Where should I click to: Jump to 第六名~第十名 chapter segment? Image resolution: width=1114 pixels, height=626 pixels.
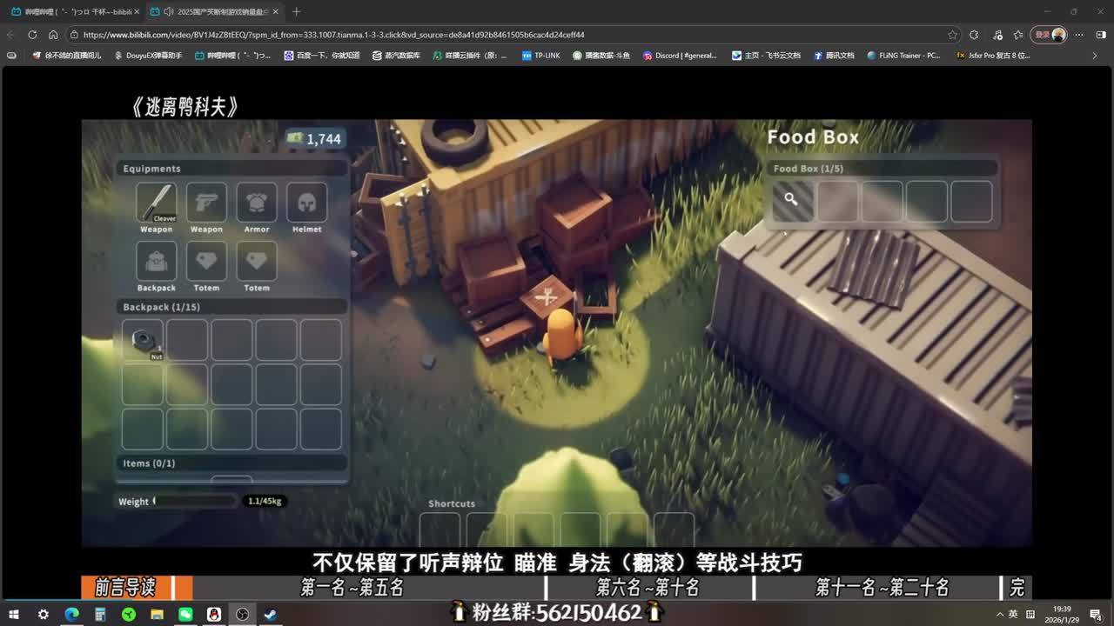(x=648, y=588)
